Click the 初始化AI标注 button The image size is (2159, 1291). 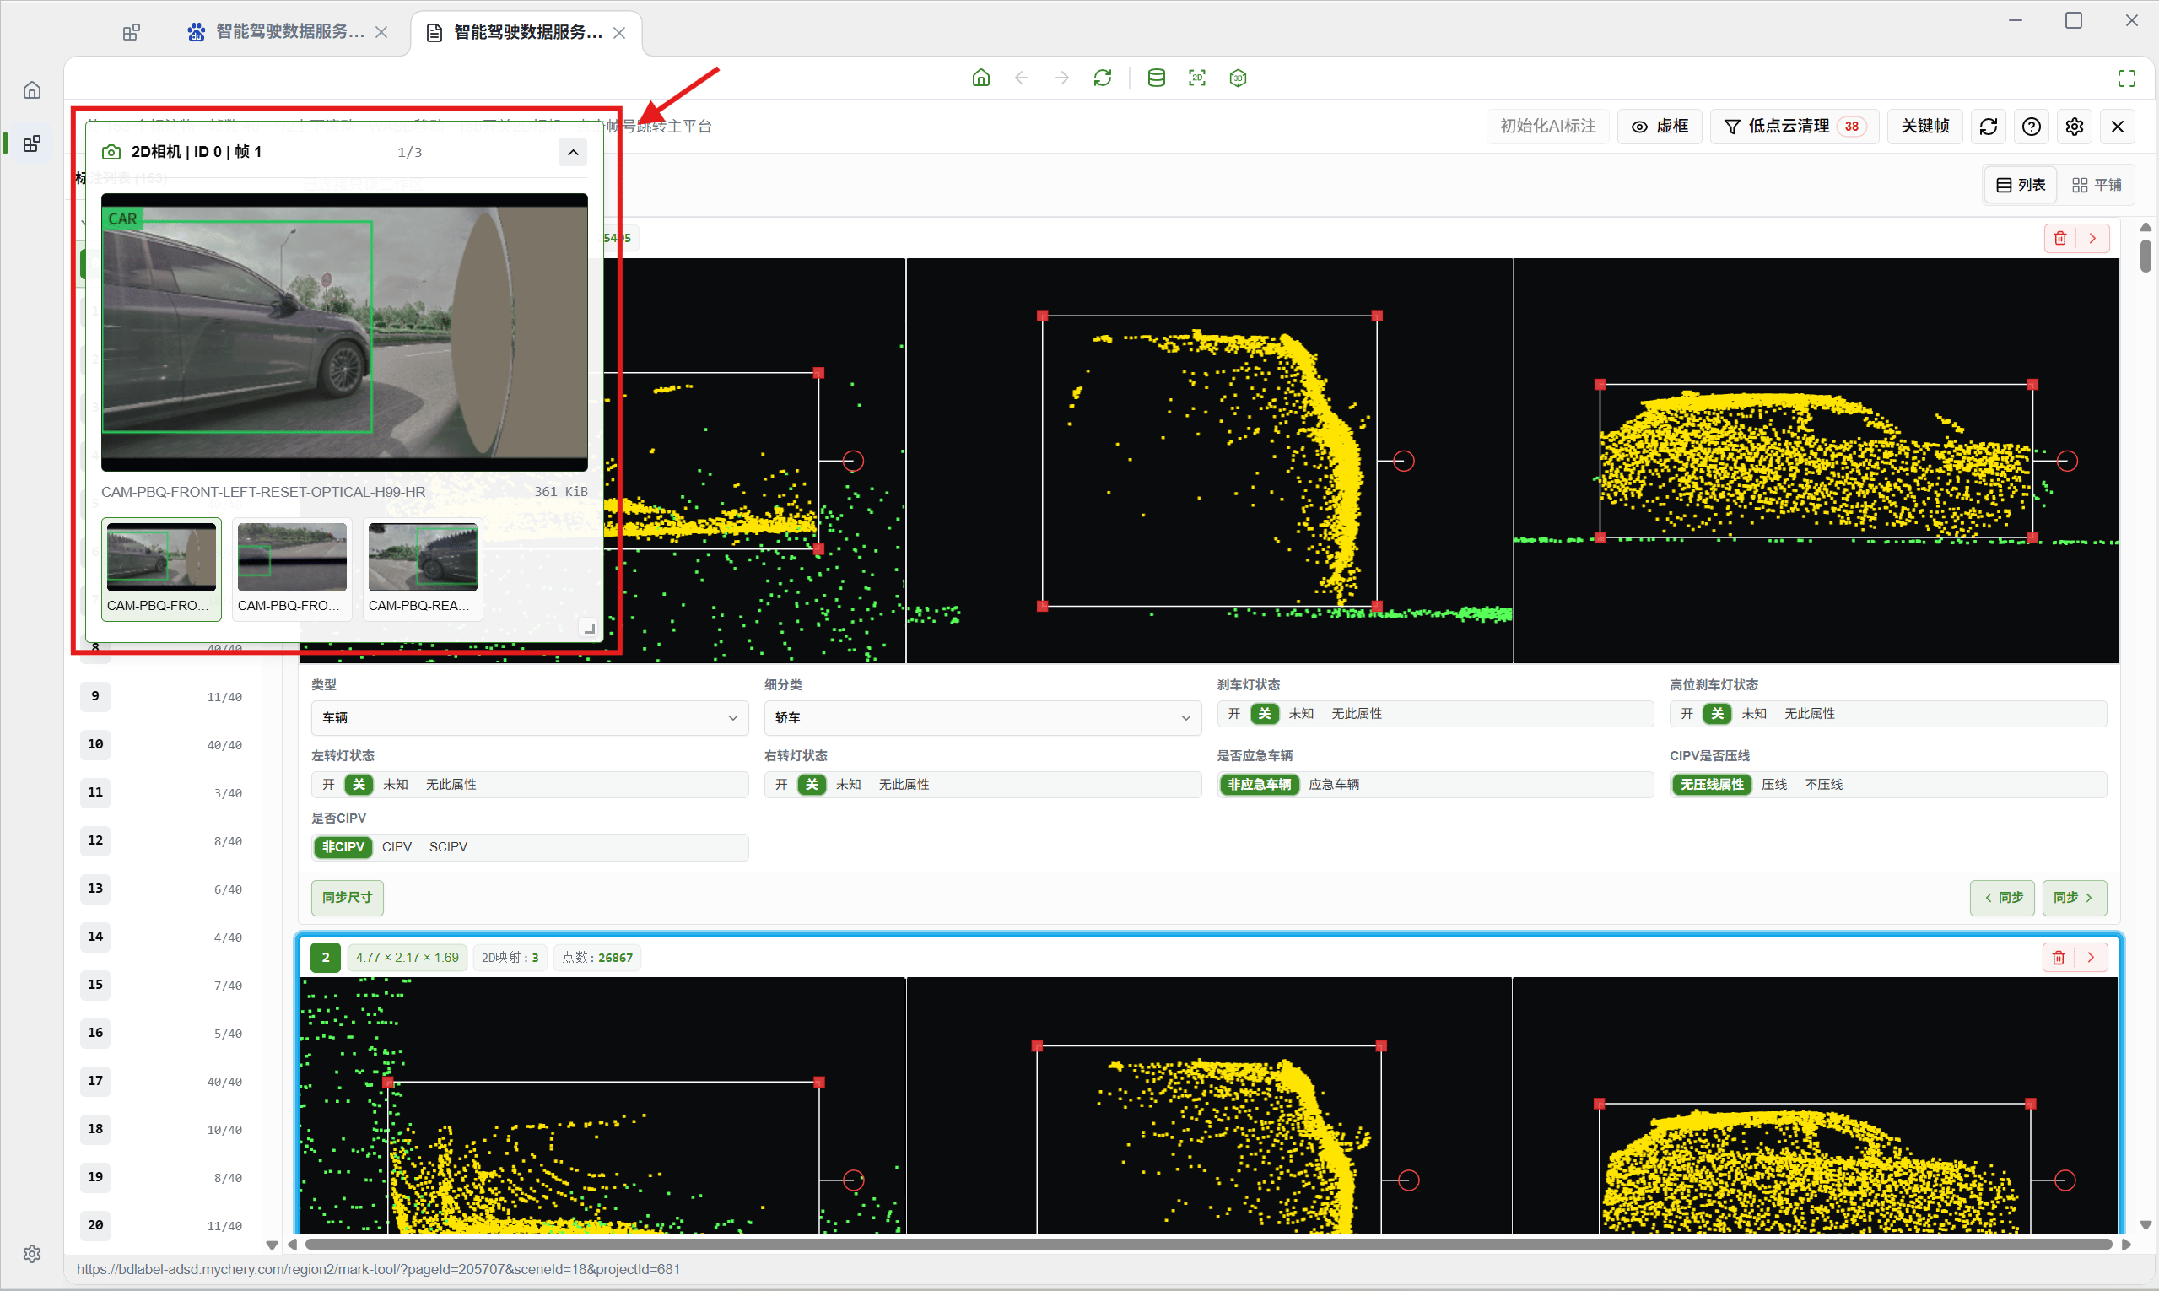tap(1547, 126)
